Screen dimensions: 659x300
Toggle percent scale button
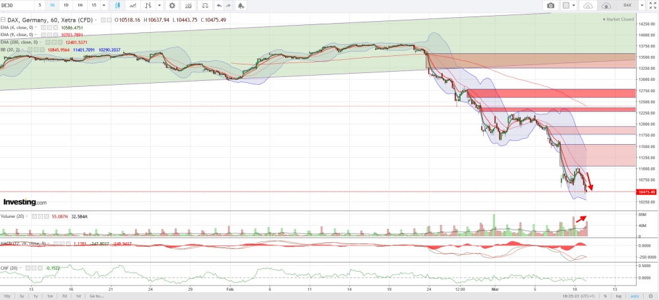pos(605,296)
